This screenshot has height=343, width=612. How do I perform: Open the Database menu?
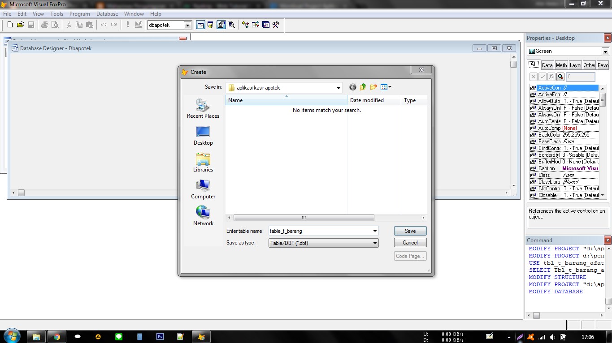click(107, 14)
